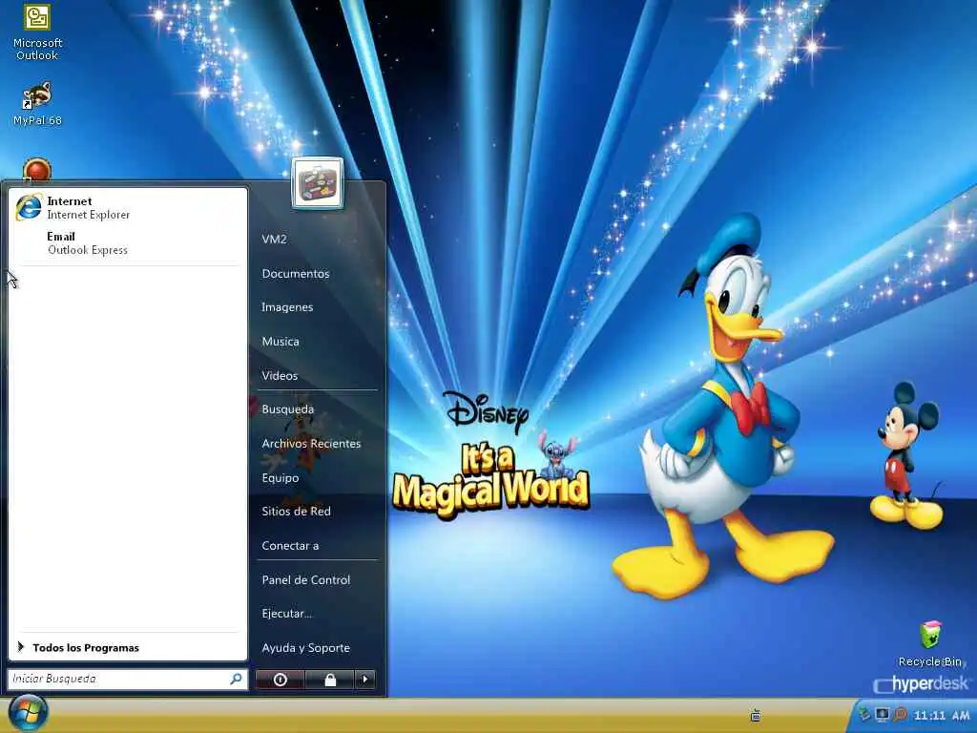Open Musica folder
Image resolution: width=977 pixels, height=733 pixels.
pos(281,342)
